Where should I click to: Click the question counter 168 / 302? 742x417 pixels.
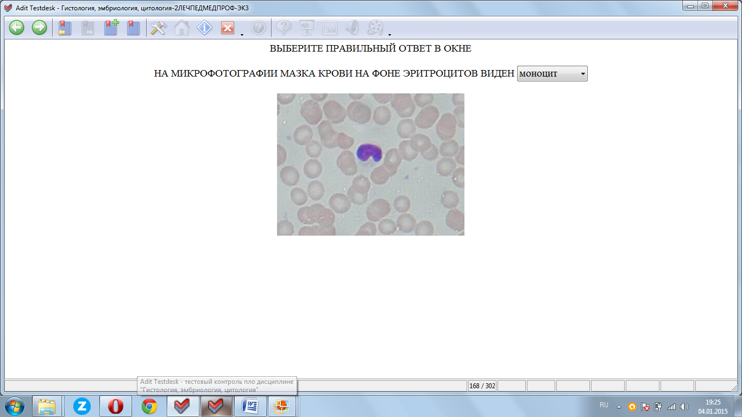[x=482, y=386]
